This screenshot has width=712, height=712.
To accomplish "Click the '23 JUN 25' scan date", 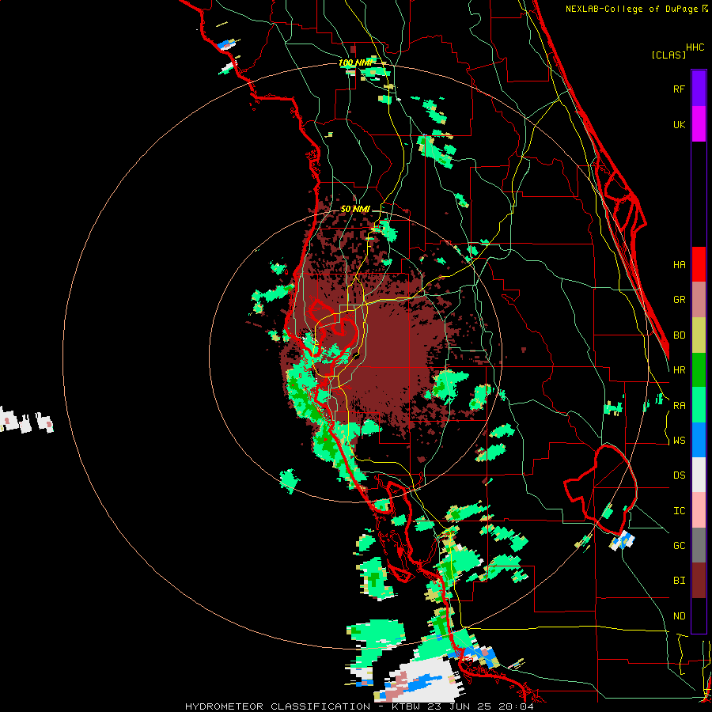I will [462, 706].
